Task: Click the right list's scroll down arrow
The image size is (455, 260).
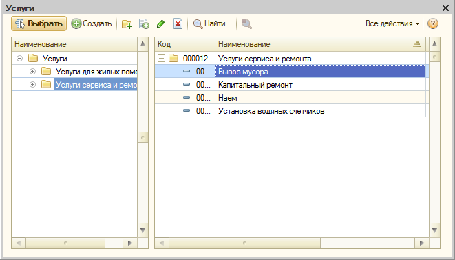Action: point(434,230)
